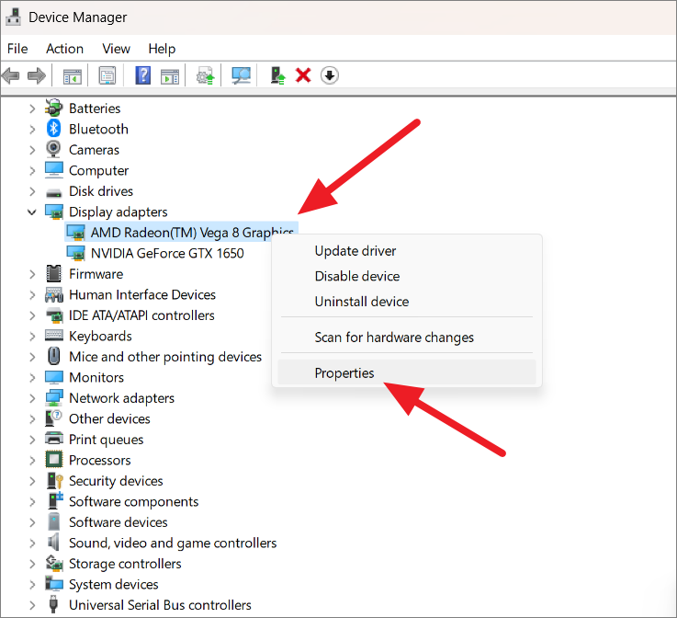This screenshot has width=677, height=618.
Task: Click the Security devices key icon
Action: click(x=55, y=481)
